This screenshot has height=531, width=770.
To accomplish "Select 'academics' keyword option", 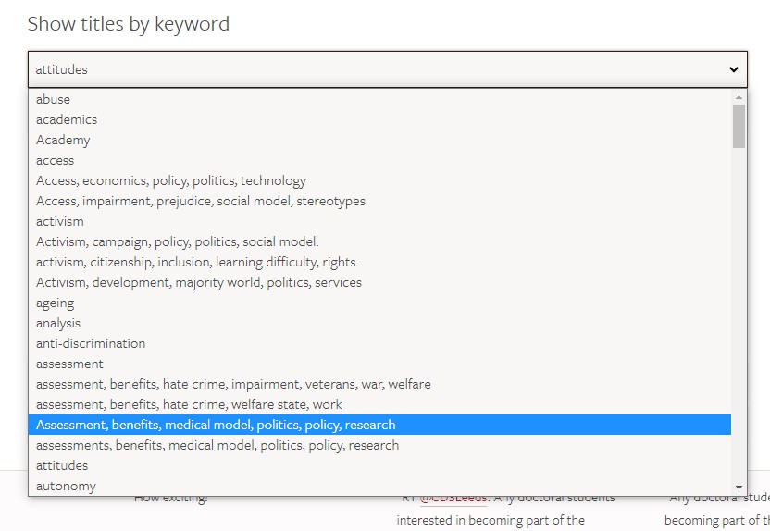I will pos(67,119).
